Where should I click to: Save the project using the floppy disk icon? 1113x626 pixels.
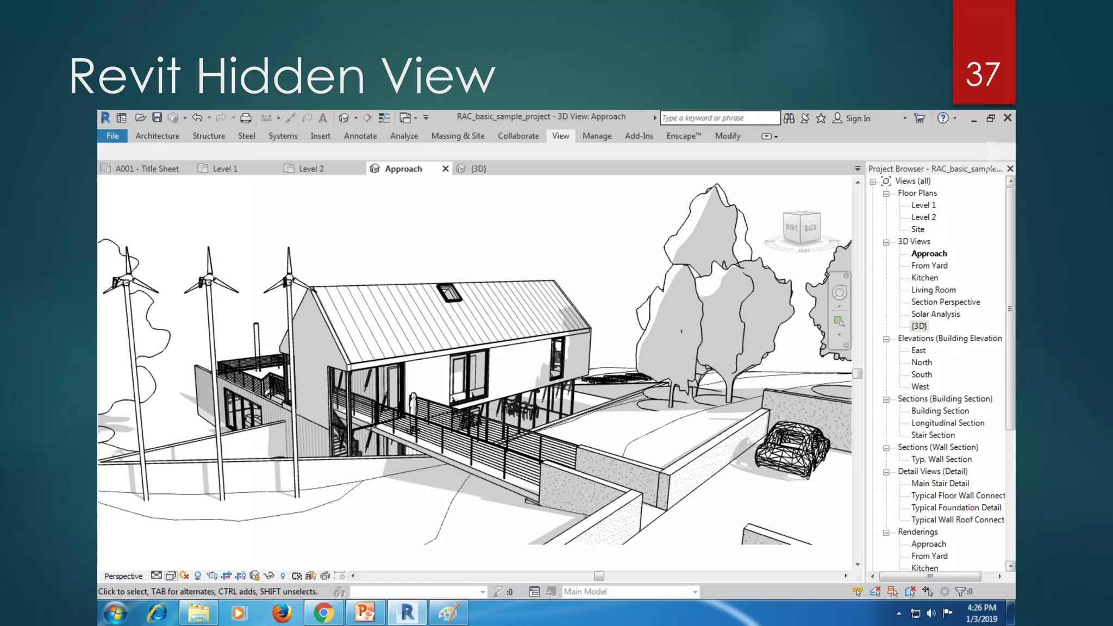(x=157, y=118)
